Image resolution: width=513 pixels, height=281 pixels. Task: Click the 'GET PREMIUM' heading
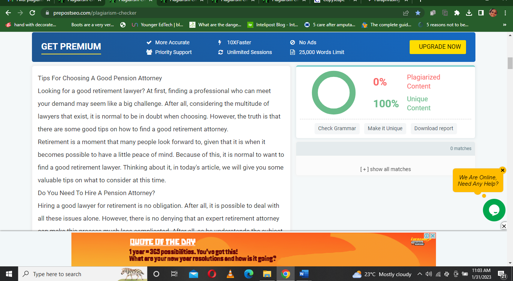tap(71, 47)
